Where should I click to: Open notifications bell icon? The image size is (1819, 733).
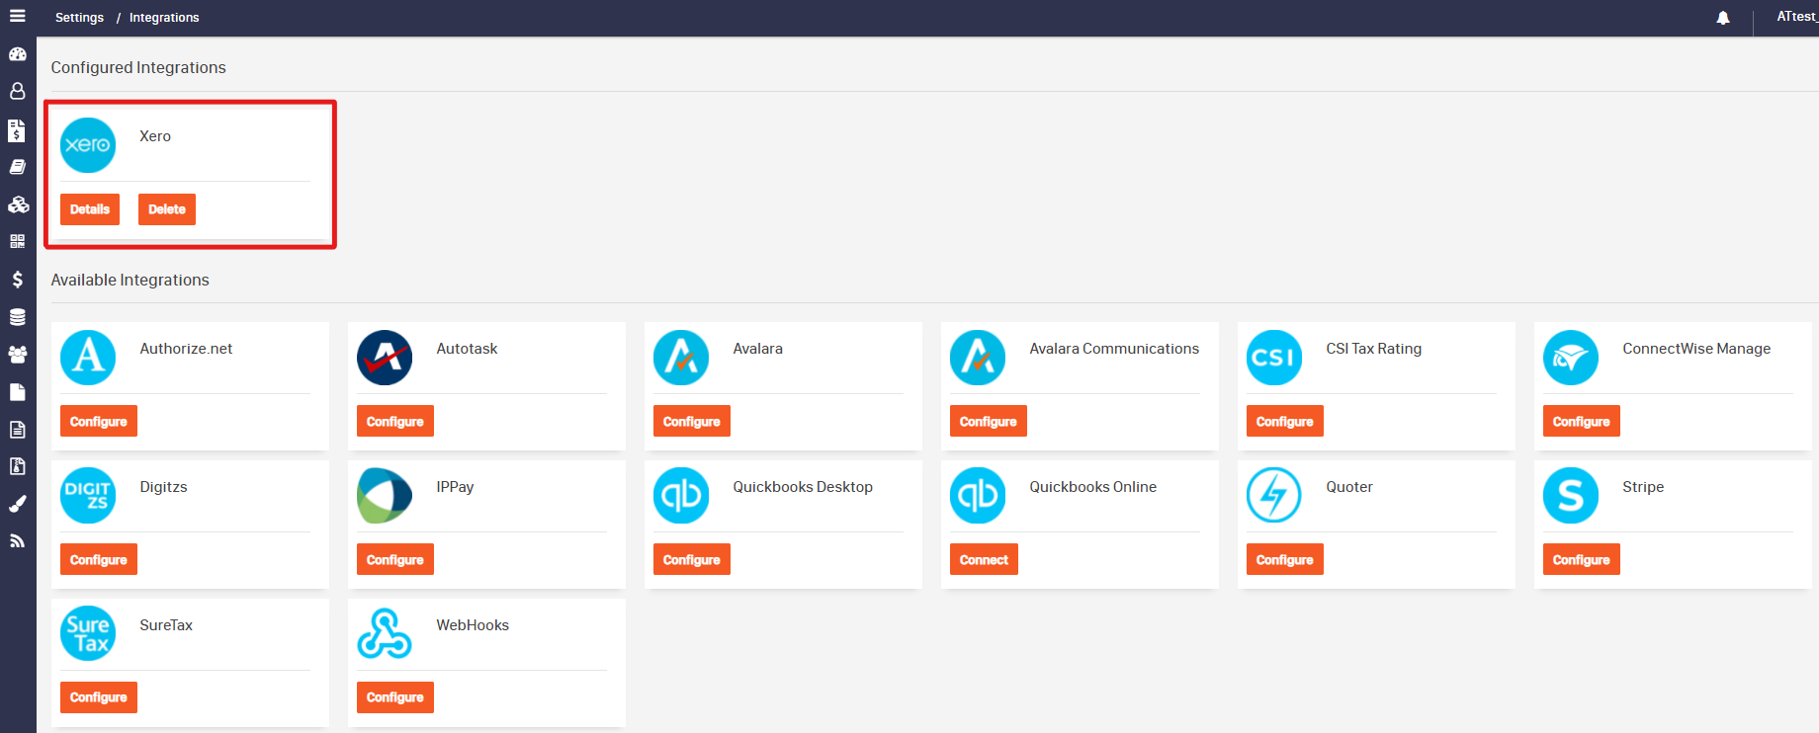(x=1723, y=18)
